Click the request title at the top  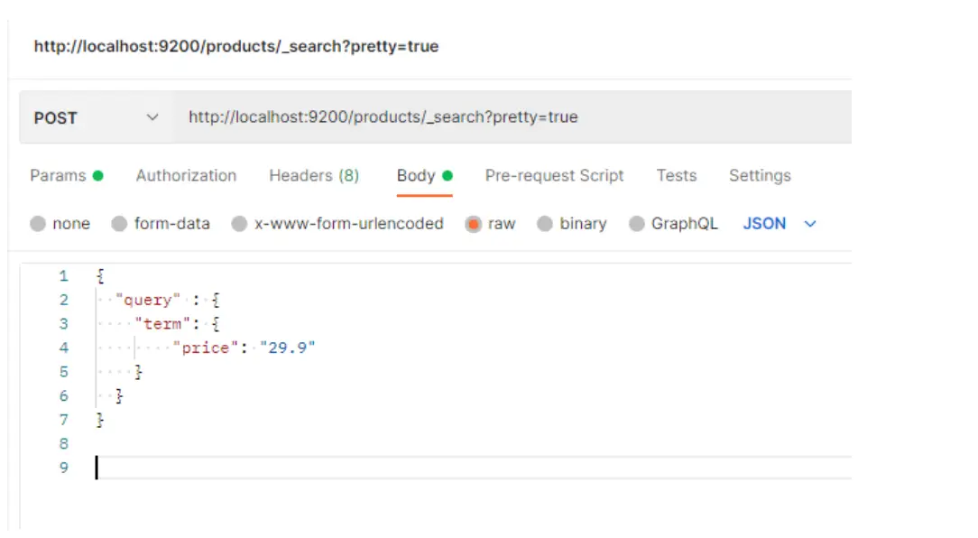click(x=235, y=46)
